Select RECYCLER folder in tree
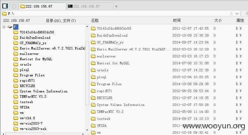The image size is (248, 135). click(27, 86)
